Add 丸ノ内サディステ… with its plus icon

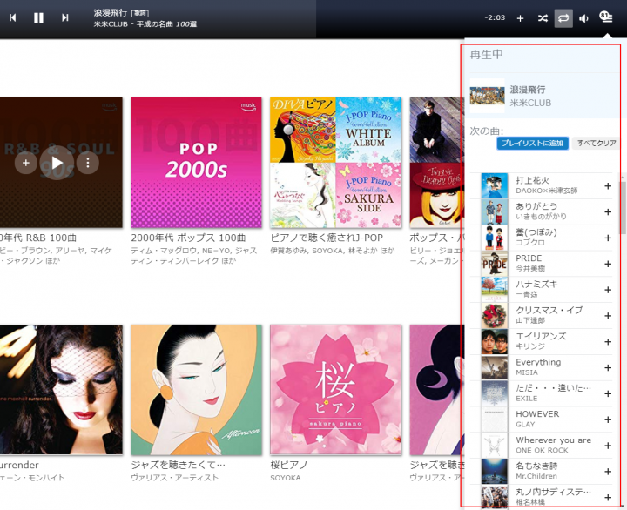(608, 498)
